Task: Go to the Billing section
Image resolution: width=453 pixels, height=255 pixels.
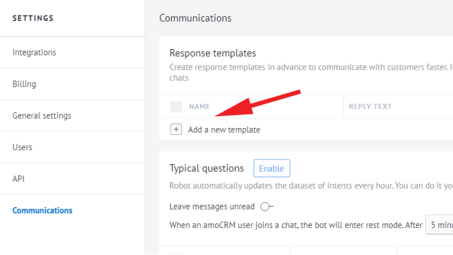Action: (x=24, y=84)
